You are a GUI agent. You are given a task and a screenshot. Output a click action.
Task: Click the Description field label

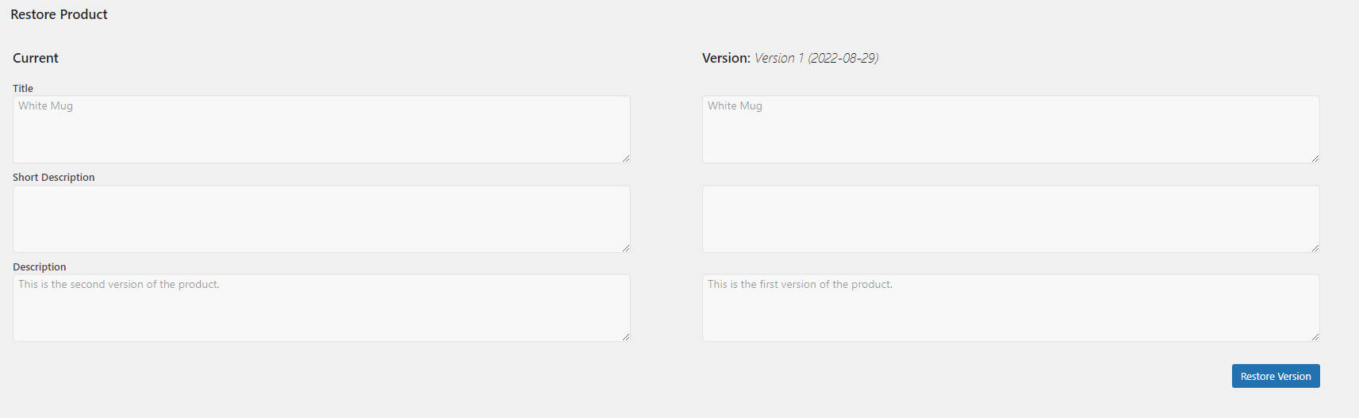pyautogui.click(x=40, y=267)
